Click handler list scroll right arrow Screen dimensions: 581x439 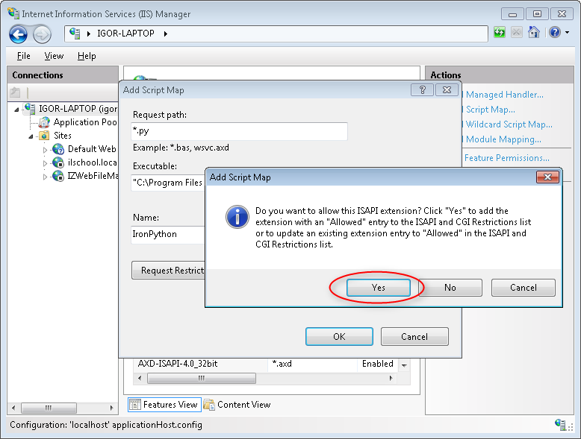[x=391, y=378]
